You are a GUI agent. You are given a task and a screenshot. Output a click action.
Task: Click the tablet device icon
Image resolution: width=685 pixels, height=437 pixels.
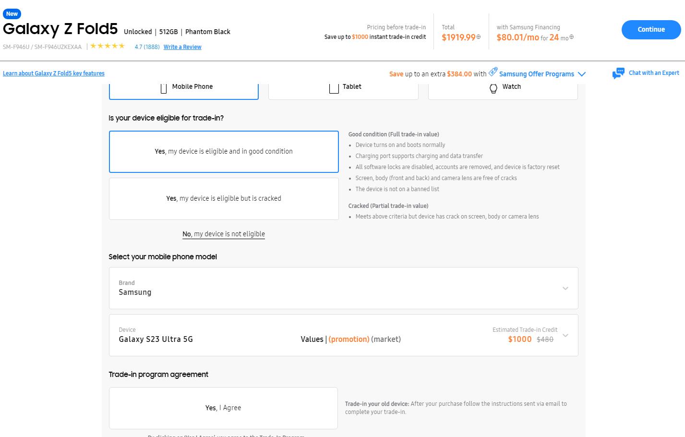(x=334, y=88)
